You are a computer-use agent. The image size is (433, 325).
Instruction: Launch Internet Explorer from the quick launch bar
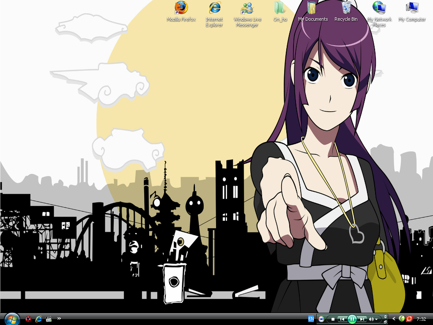pyautogui.click(x=38, y=319)
